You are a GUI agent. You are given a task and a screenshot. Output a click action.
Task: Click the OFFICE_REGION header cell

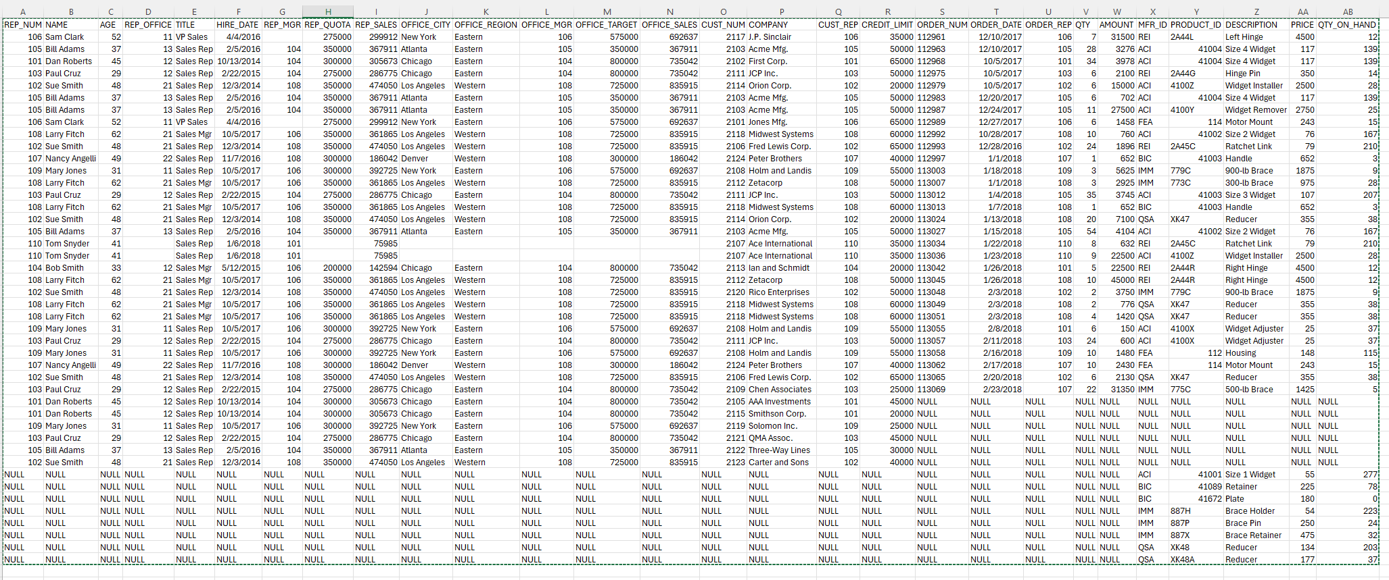486,24
